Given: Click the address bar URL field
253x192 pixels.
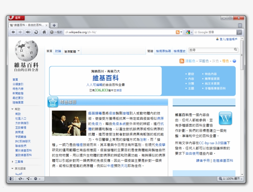Looking at the screenshot, I should (x=120, y=32).
